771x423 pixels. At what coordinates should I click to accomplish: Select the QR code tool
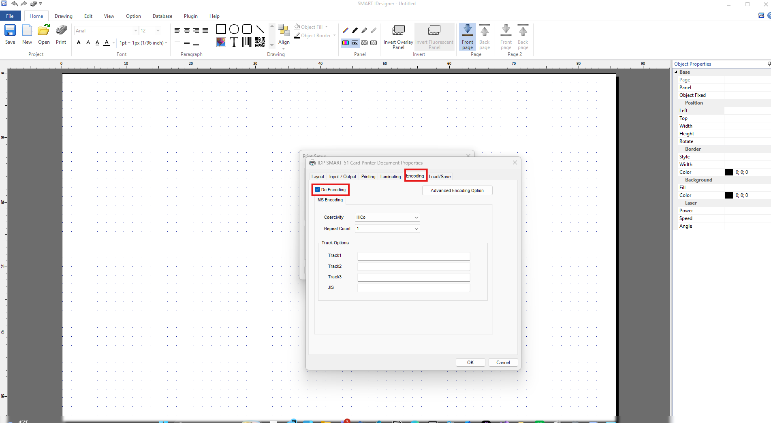coord(260,42)
